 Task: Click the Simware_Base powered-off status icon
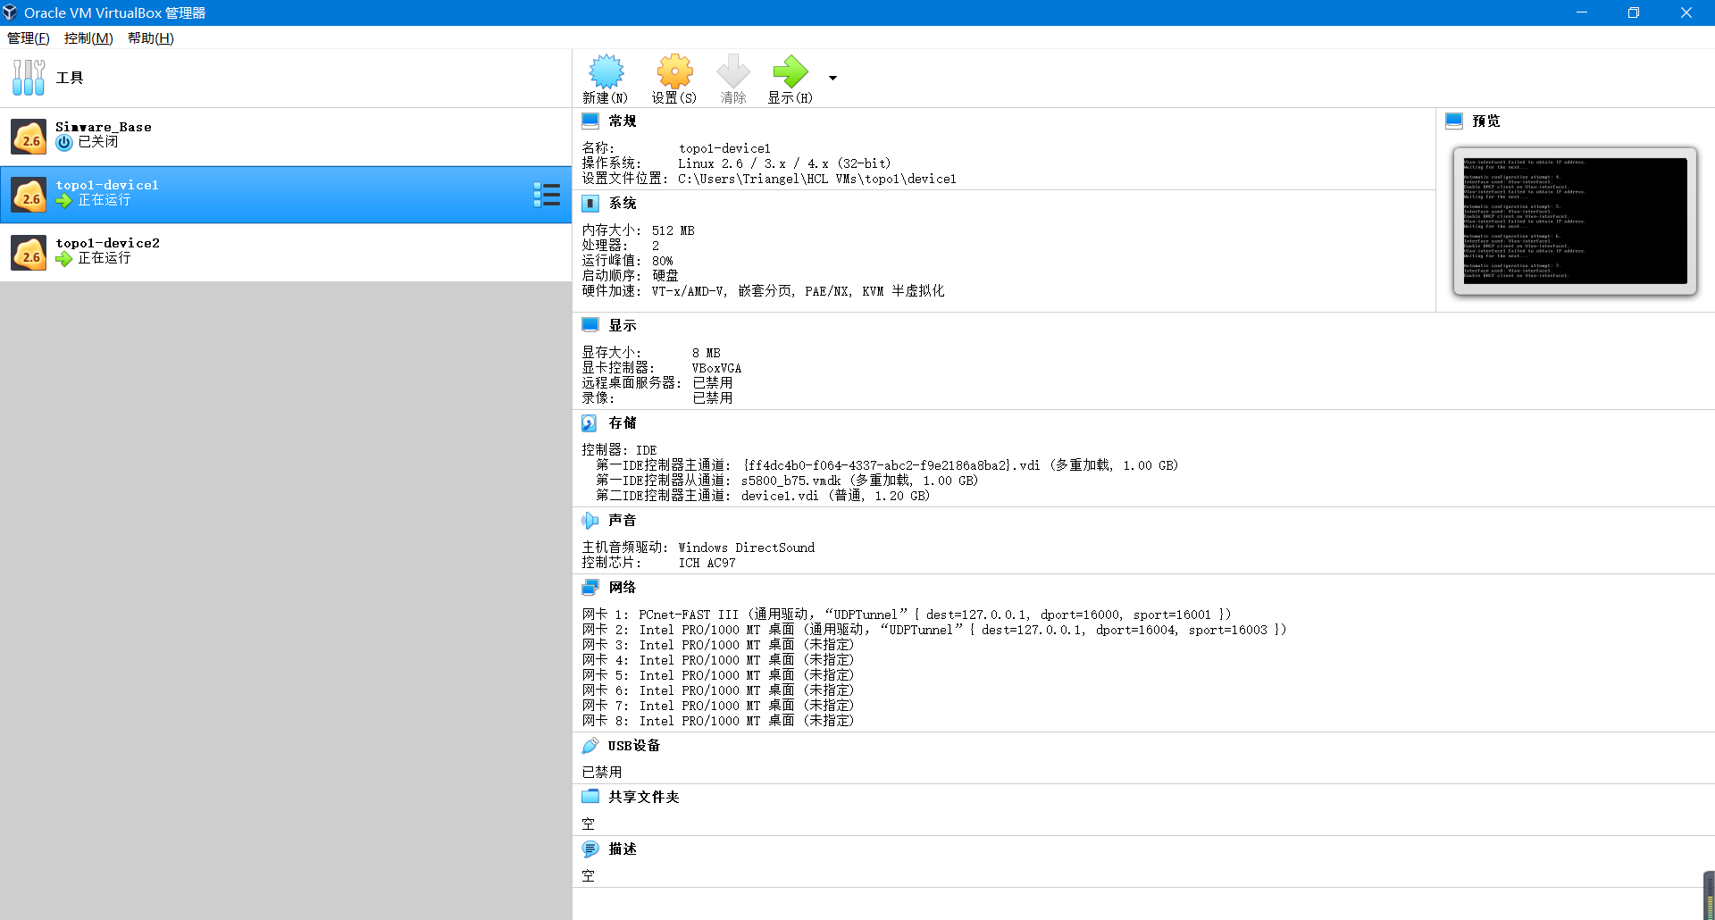coord(64,142)
